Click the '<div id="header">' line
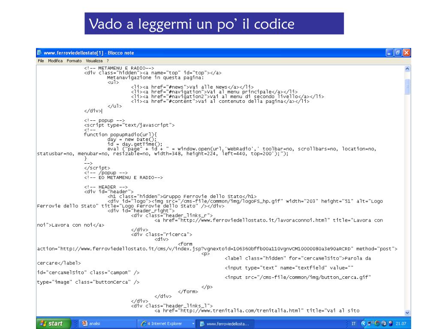439x329 pixels. pos(108,191)
